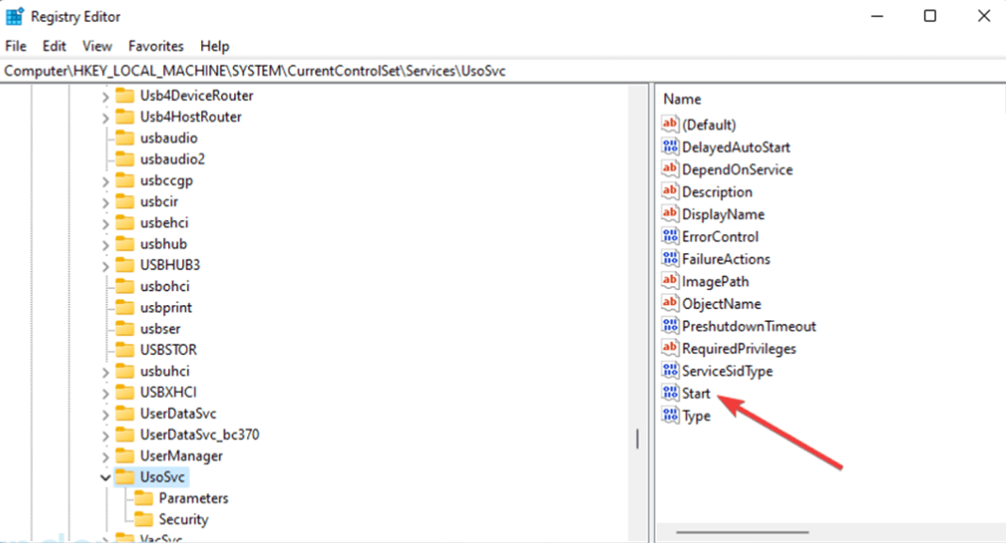
Task: Click the (Default) string value icon
Action: (x=670, y=124)
